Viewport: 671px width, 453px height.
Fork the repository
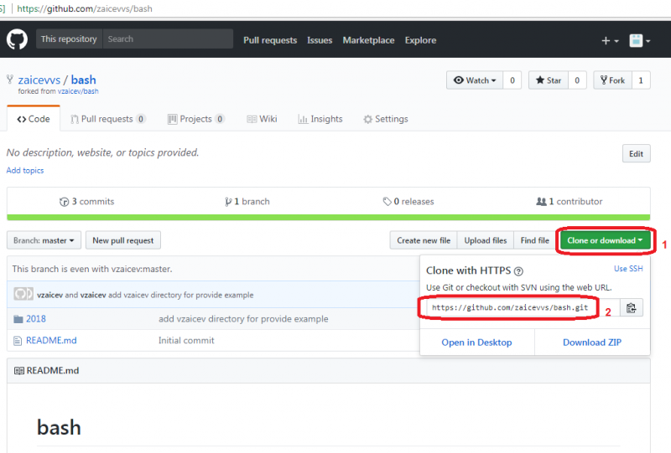click(612, 80)
